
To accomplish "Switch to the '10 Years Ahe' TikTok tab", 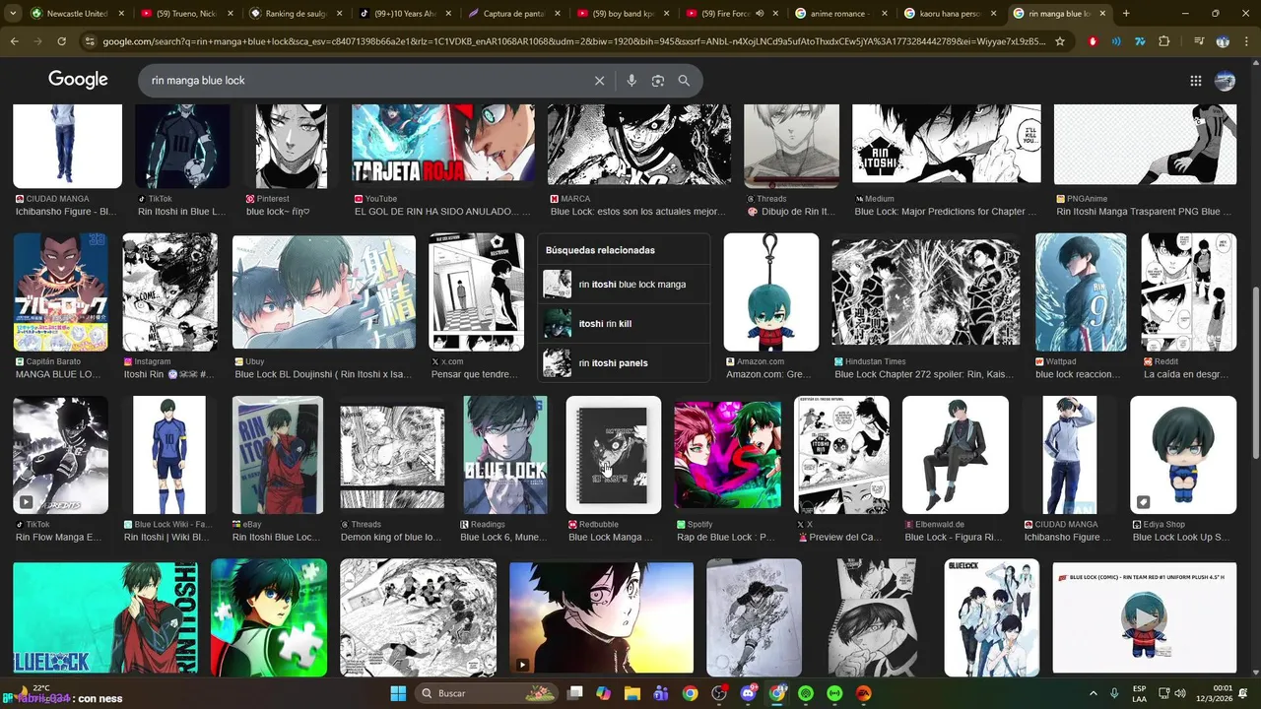I will pos(406,14).
